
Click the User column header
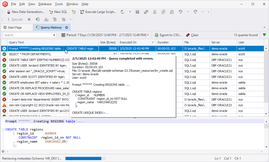pyautogui.click(x=250, y=42)
